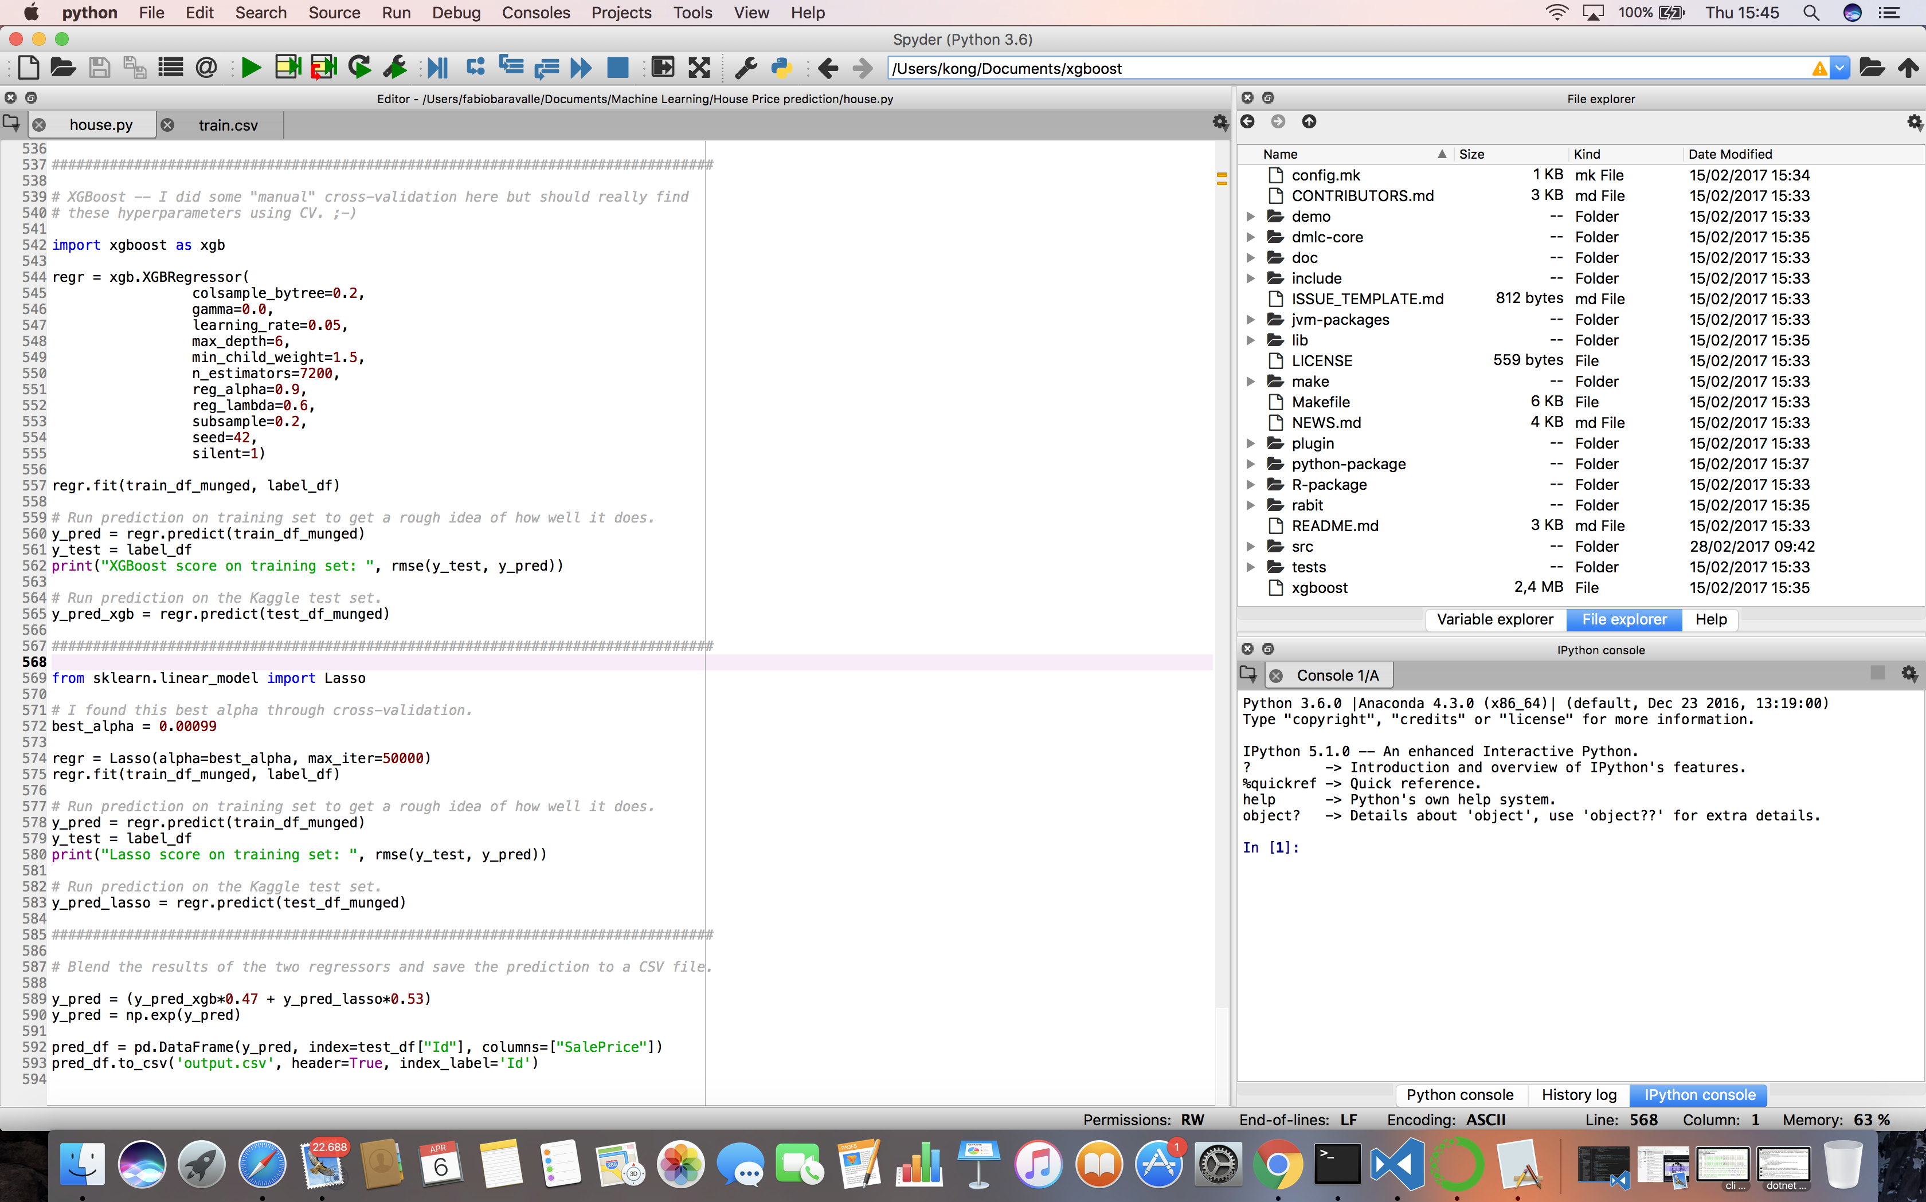Expand the jvm-packages folder
Image resolution: width=1926 pixels, height=1202 pixels.
pyautogui.click(x=1250, y=320)
